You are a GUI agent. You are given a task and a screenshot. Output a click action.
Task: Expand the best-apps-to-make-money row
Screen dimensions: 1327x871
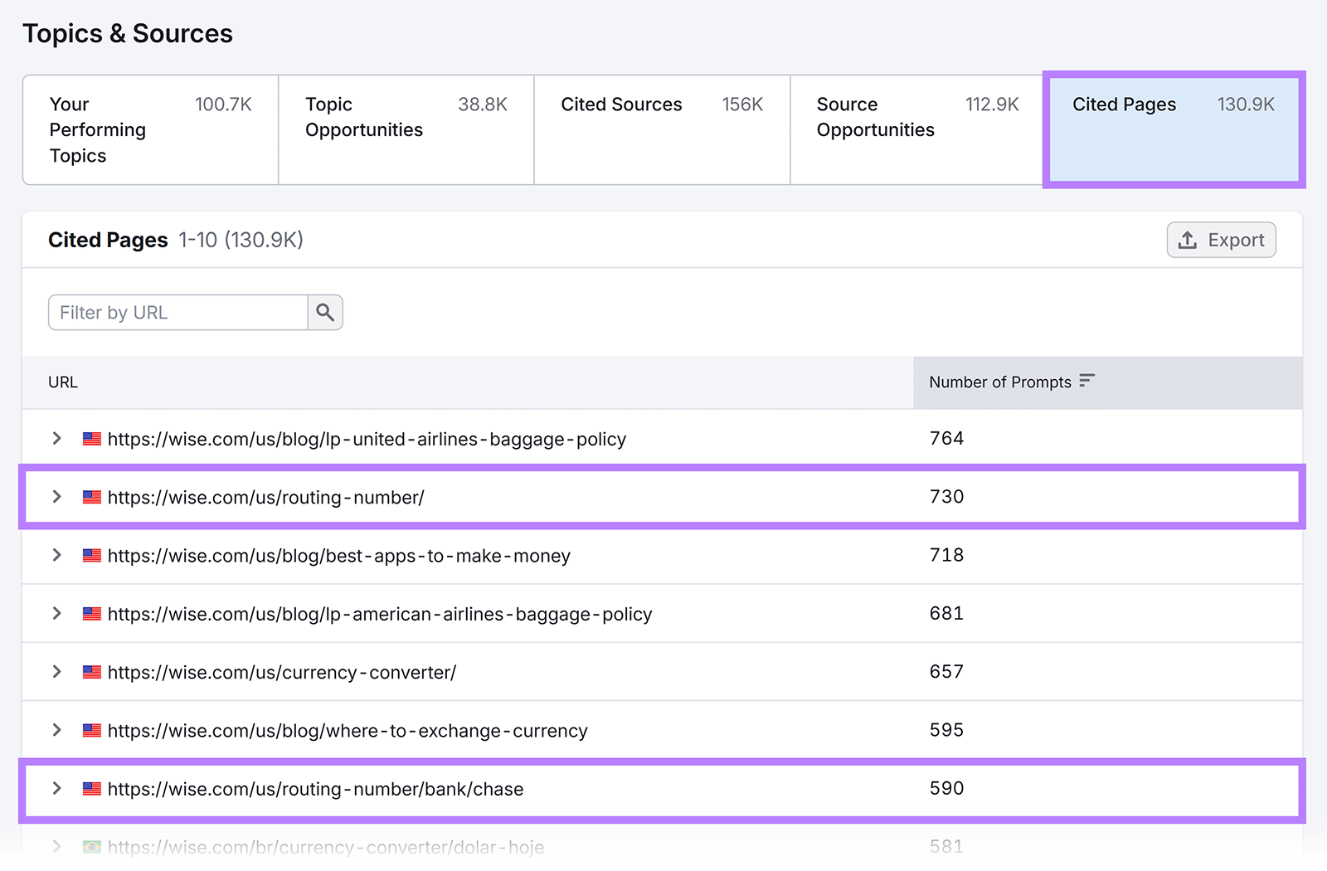coord(56,555)
